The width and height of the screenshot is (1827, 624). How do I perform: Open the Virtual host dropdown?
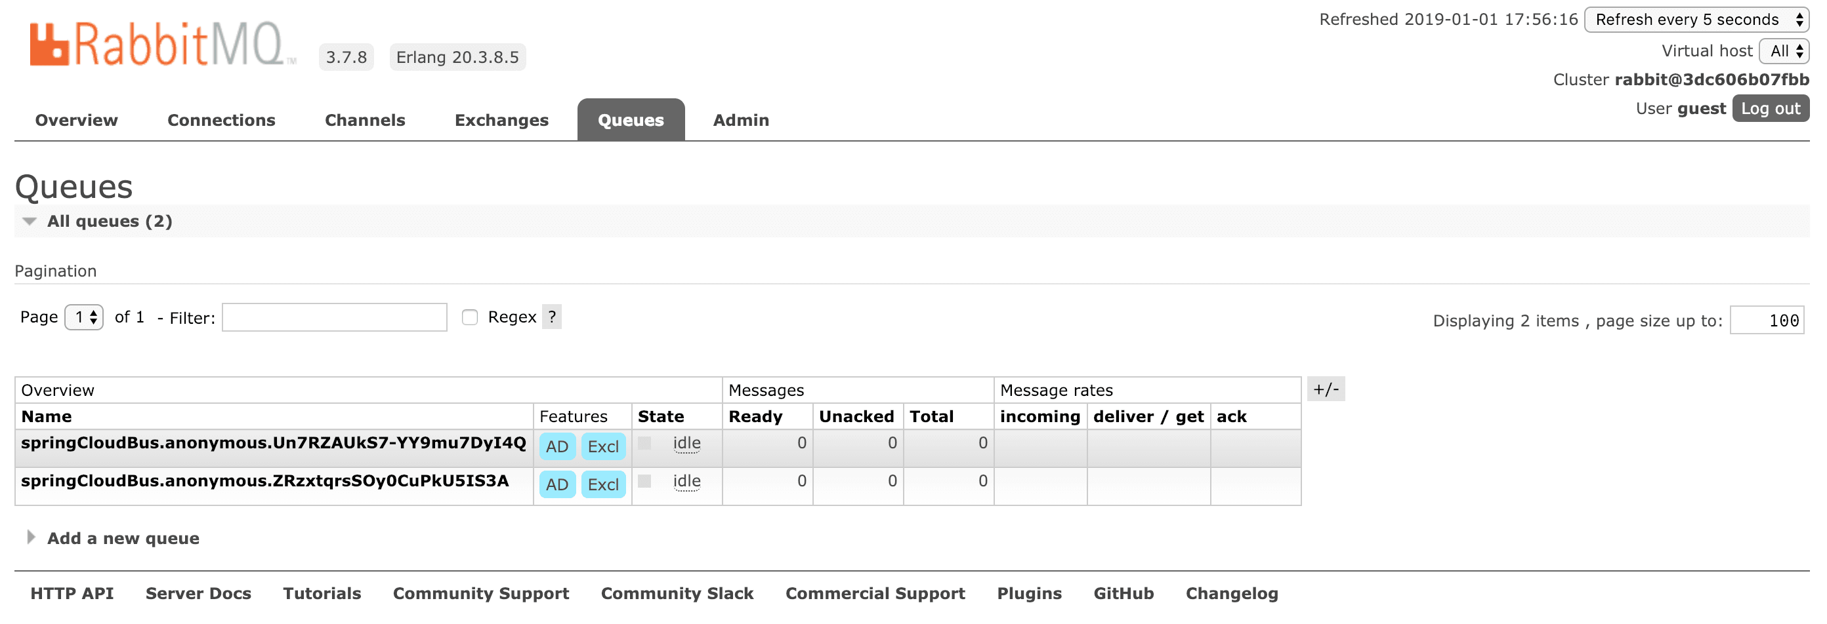(x=1784, y=51)
